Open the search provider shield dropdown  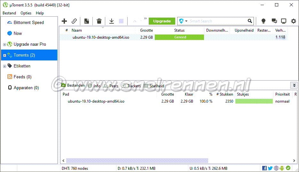pyautogui.click(x=183, y=21)
